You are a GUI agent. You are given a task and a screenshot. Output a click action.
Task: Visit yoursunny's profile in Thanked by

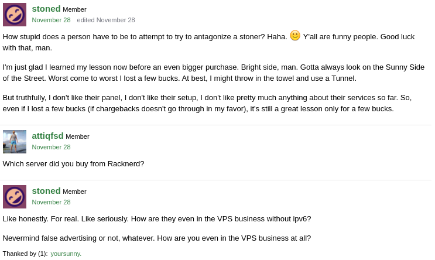pyautogui.click(x=66, y=254)
